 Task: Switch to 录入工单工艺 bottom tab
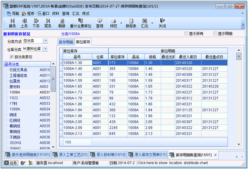pyautogui.click(x=70, y=155)
